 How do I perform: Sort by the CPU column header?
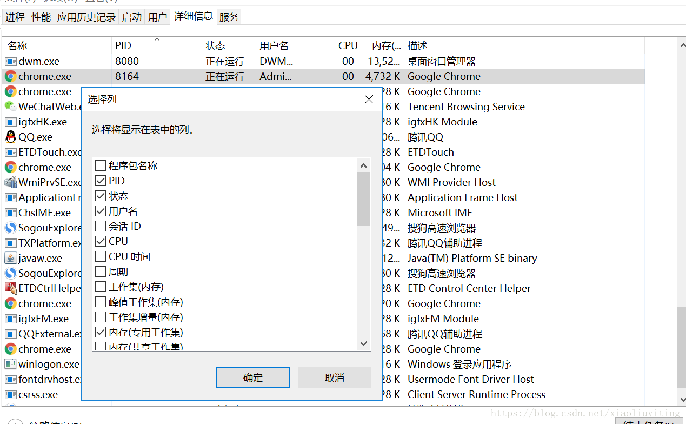pyautogui.click(x=330, y=46)
